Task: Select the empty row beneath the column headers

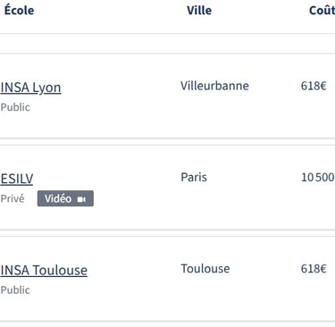Action: point(167,44)
